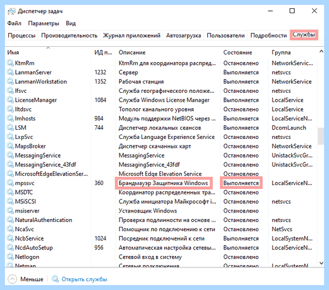The image size is (329, 290).
Task: Click the gear icon beside NaturalAuthentication
Action: coord(10,220)
